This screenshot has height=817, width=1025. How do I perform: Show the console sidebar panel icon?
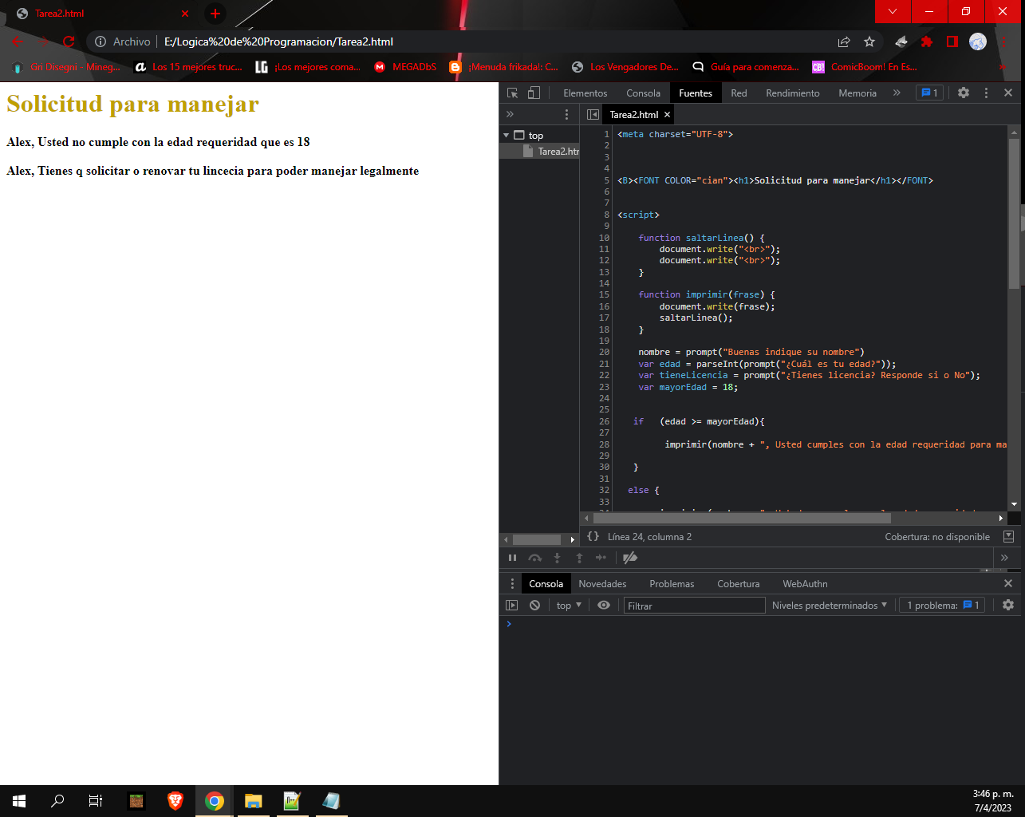pyautogui.click(x=512, y=606)
